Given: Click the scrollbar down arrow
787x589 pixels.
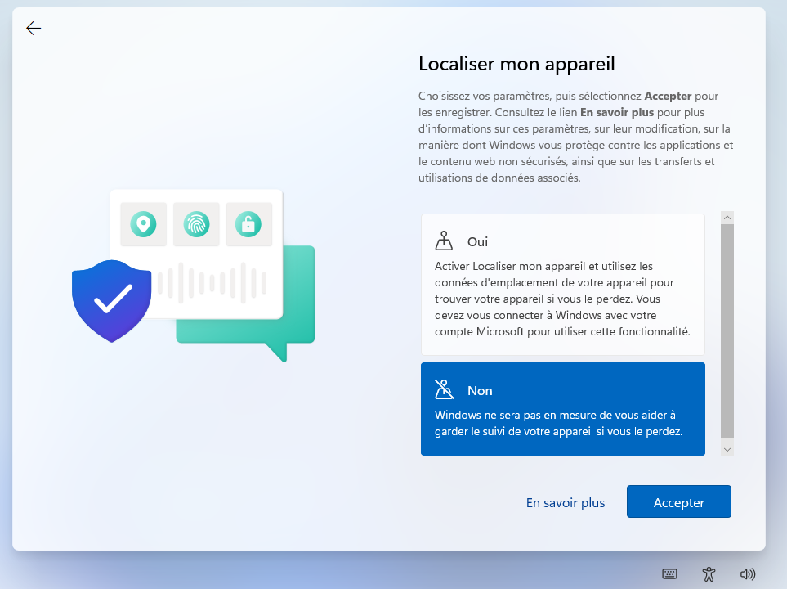Looking at the screenshot, I should tap(727, 449).
